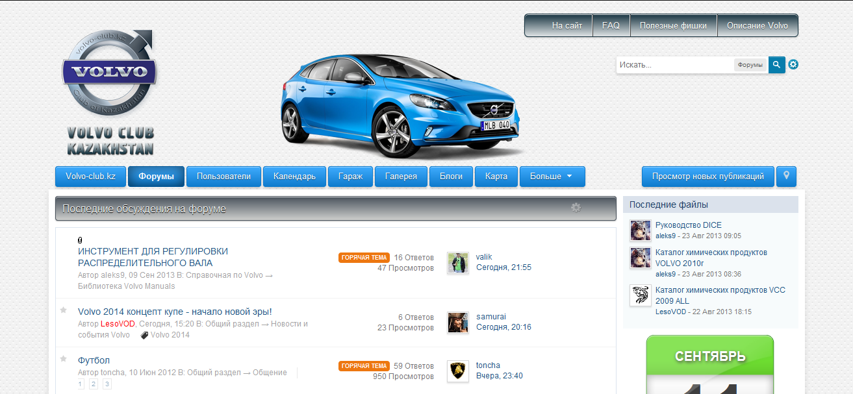Viewport: 853px width, 394px height.
Task: Focus the Искать search field
Action: [676, 65]
